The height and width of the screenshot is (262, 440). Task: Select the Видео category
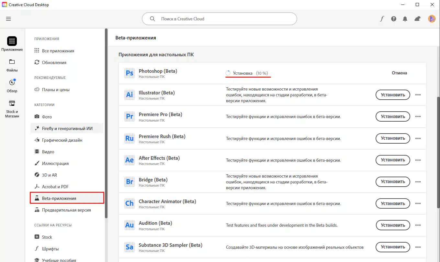click(67, 152)
